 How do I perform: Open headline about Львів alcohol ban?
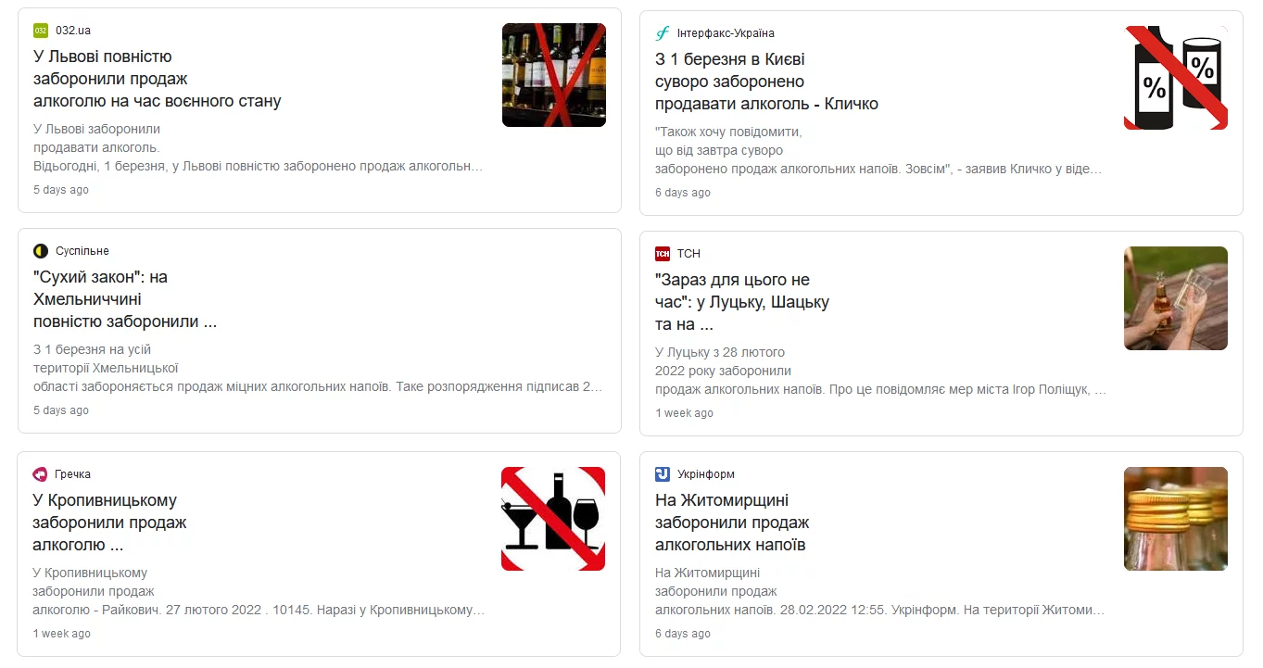(x=158, y=79)
